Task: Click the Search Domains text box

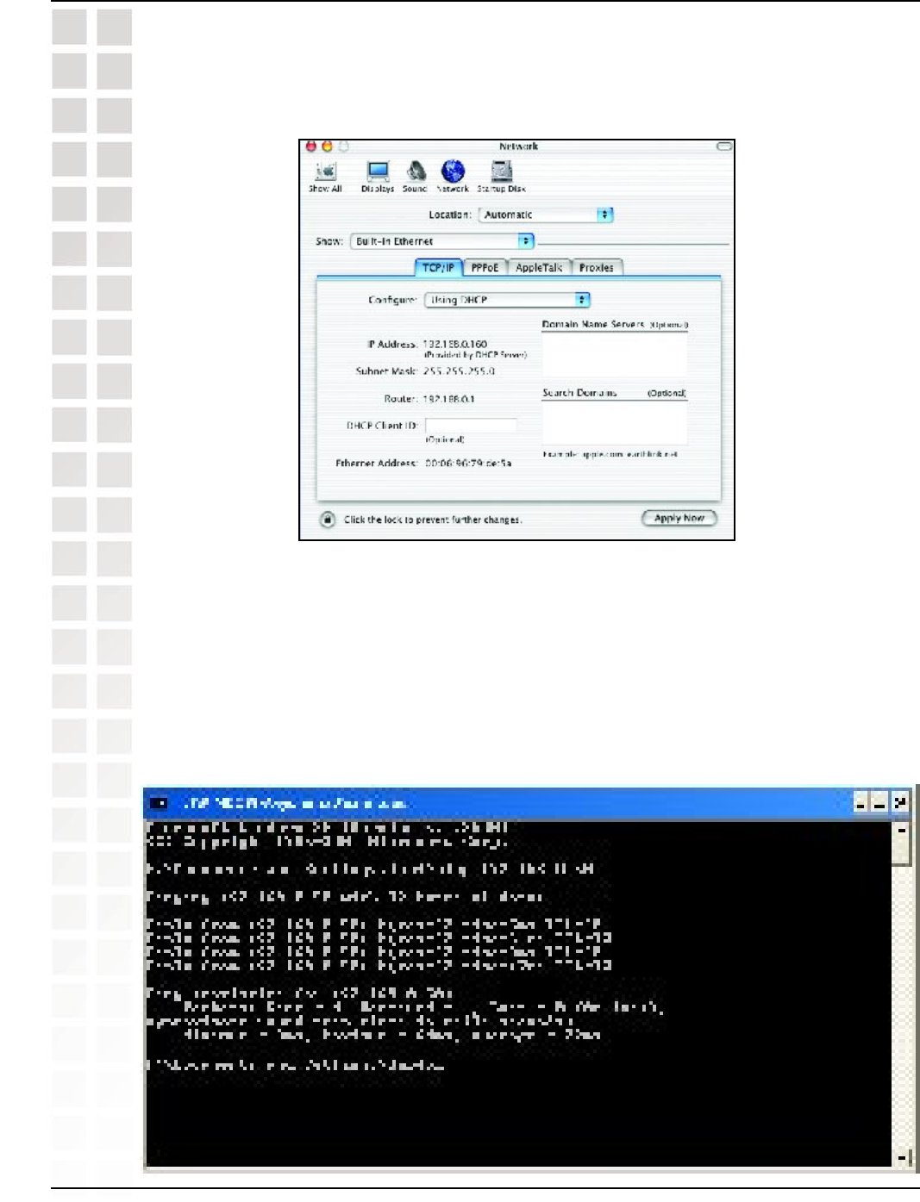Action: (x=615, y=422)
